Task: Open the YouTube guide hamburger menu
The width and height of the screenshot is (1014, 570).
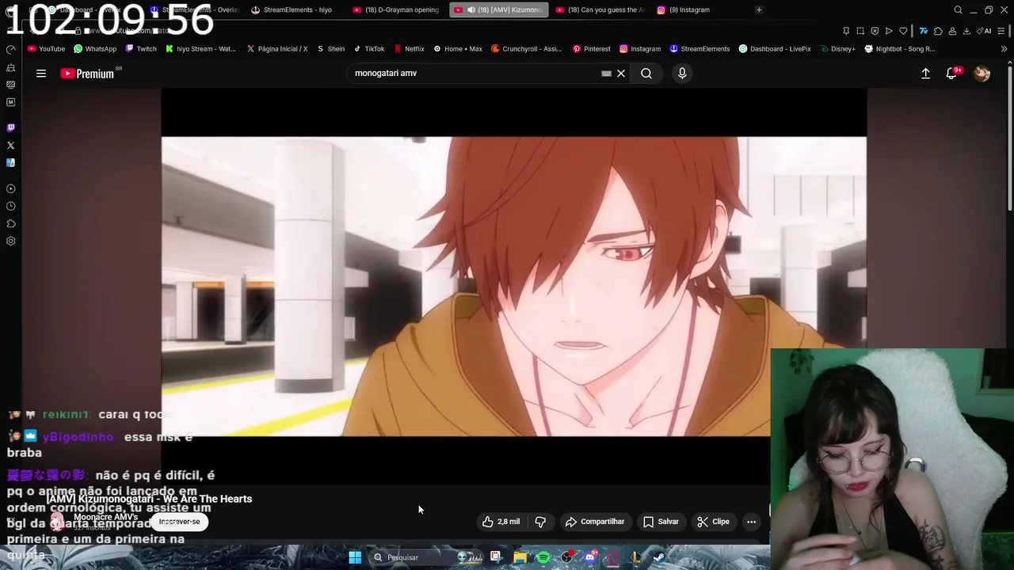Action: tap(41, 74)
